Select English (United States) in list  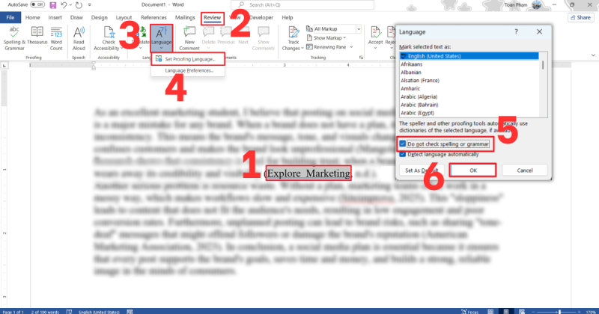469,56
